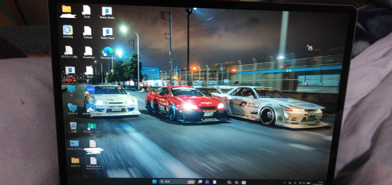The image size is (392, 185).
Task: Select the PC desktop icon
Action: click(x=71, y=91)
